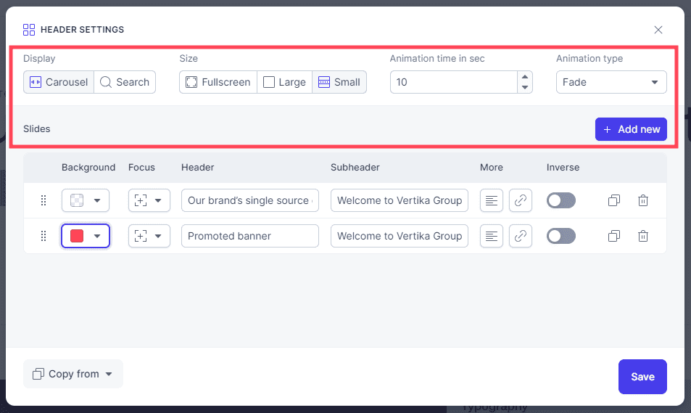
Task: Toggle Inverse switch for first slide
Action: click(561, 200)
